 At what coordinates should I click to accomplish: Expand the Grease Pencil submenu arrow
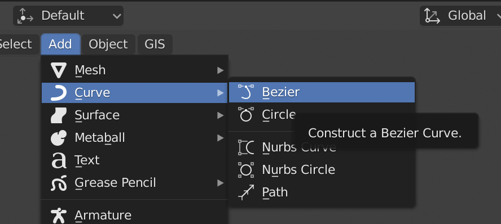(220, 183)
